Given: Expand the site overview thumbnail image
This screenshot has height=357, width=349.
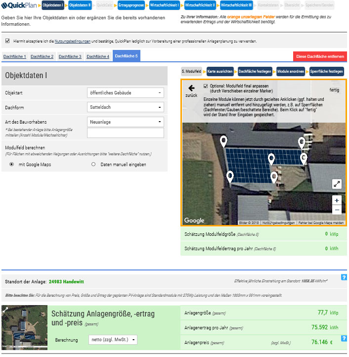Looking at the screenshot, I should [x=5, y=310].
